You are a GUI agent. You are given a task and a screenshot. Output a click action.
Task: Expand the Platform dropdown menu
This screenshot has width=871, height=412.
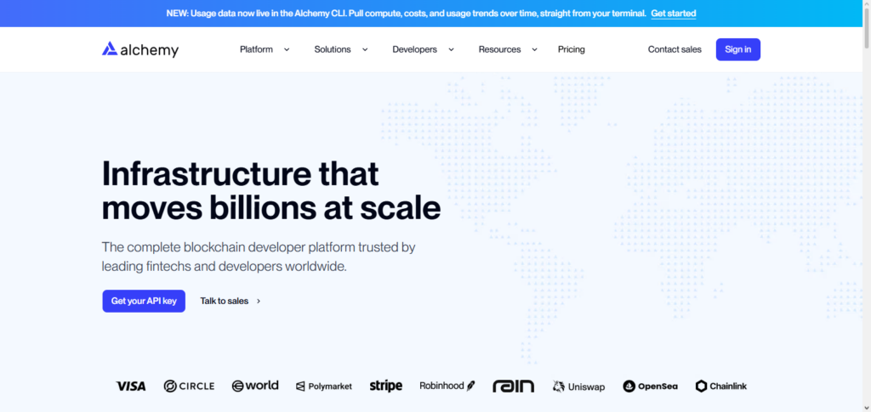click(x=265, y=49)
